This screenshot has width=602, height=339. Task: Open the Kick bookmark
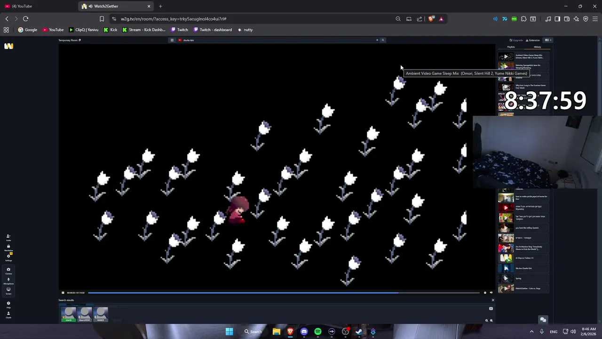pyautogui.click(x=111, y=30)
